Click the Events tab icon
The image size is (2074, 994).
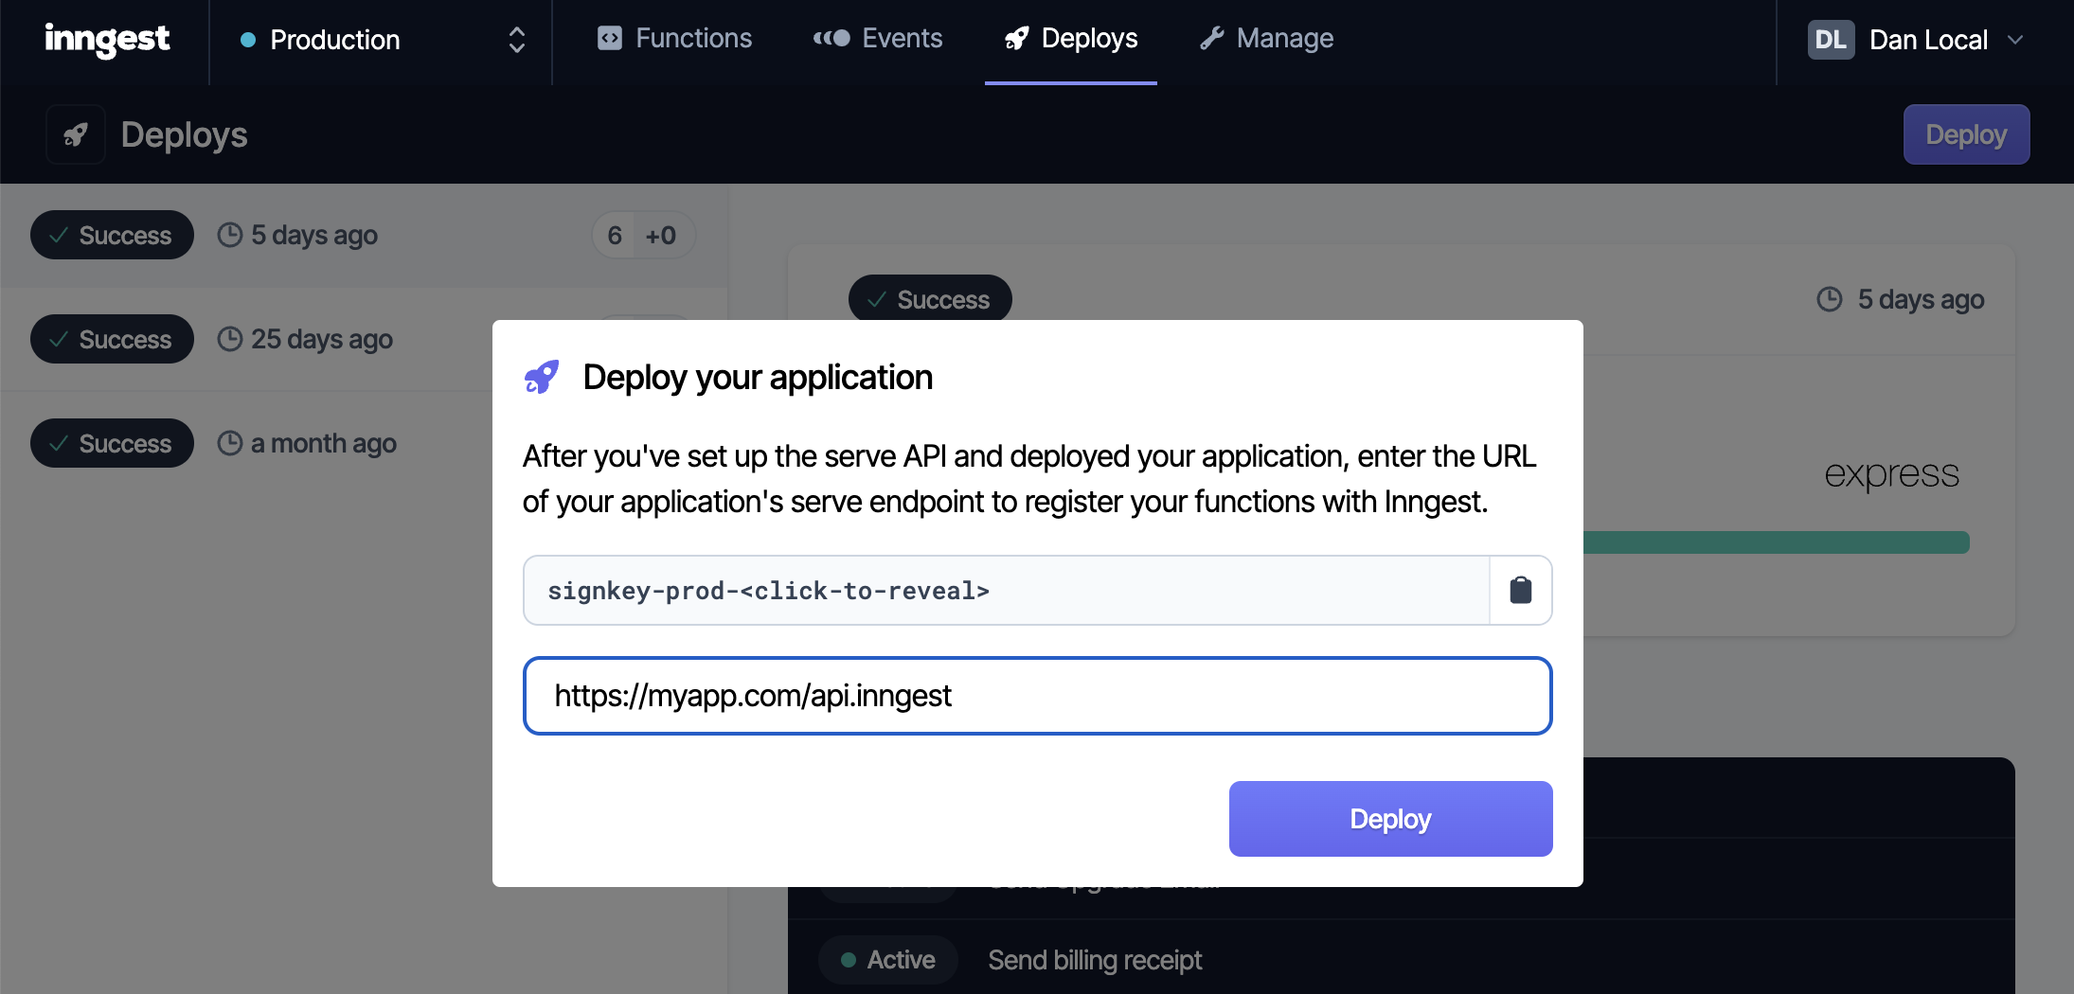click(x=831, y=39)
